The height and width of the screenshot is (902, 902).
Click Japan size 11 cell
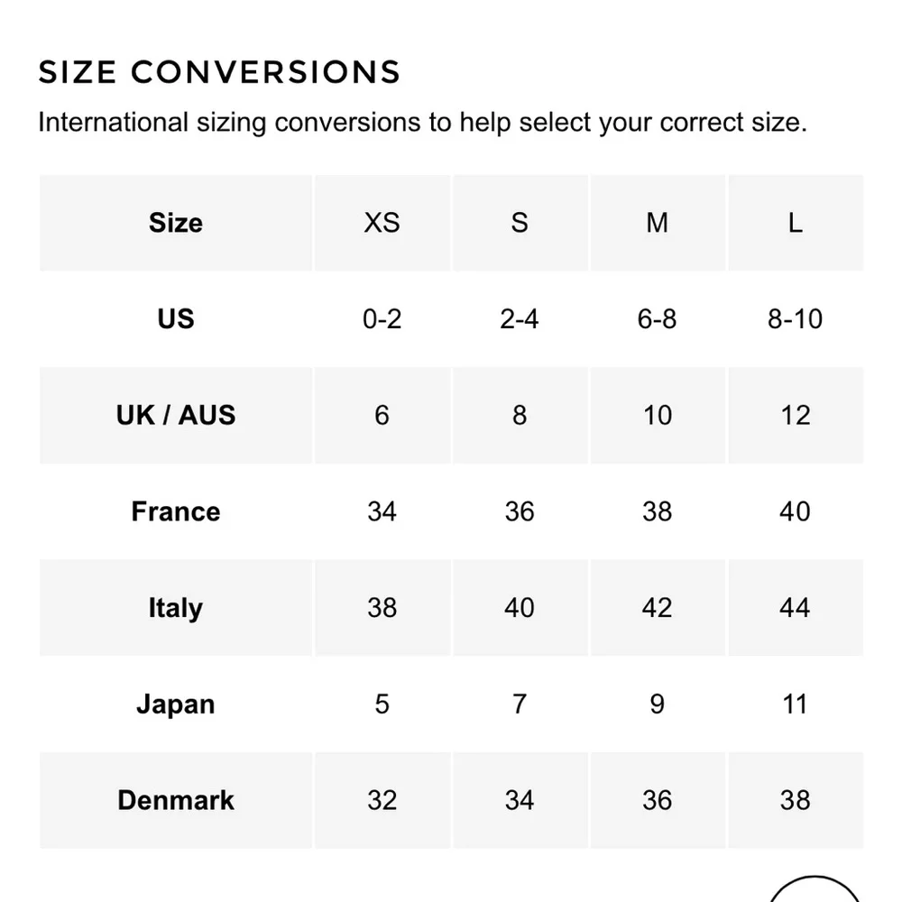tap(795, 704)
